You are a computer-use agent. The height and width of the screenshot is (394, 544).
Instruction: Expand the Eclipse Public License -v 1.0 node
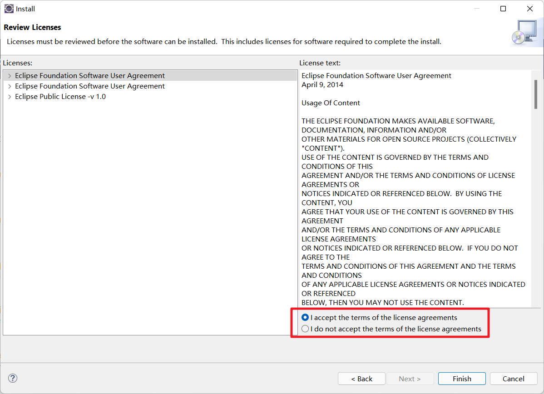tap(10, 97)
